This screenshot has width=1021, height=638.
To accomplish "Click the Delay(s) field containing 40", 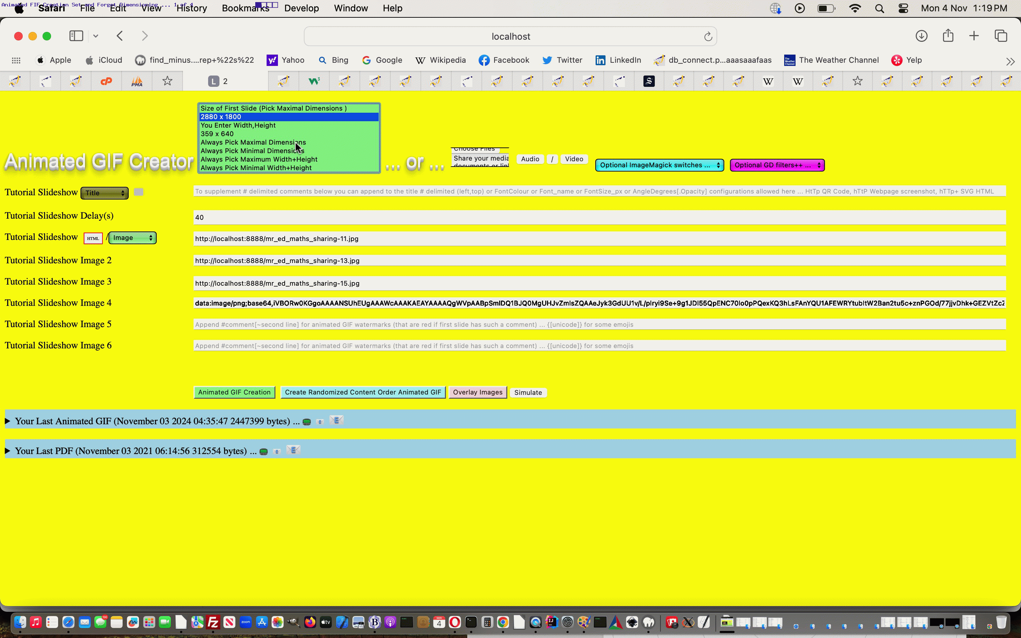I will pyautogui.click(x=599, y=217).
